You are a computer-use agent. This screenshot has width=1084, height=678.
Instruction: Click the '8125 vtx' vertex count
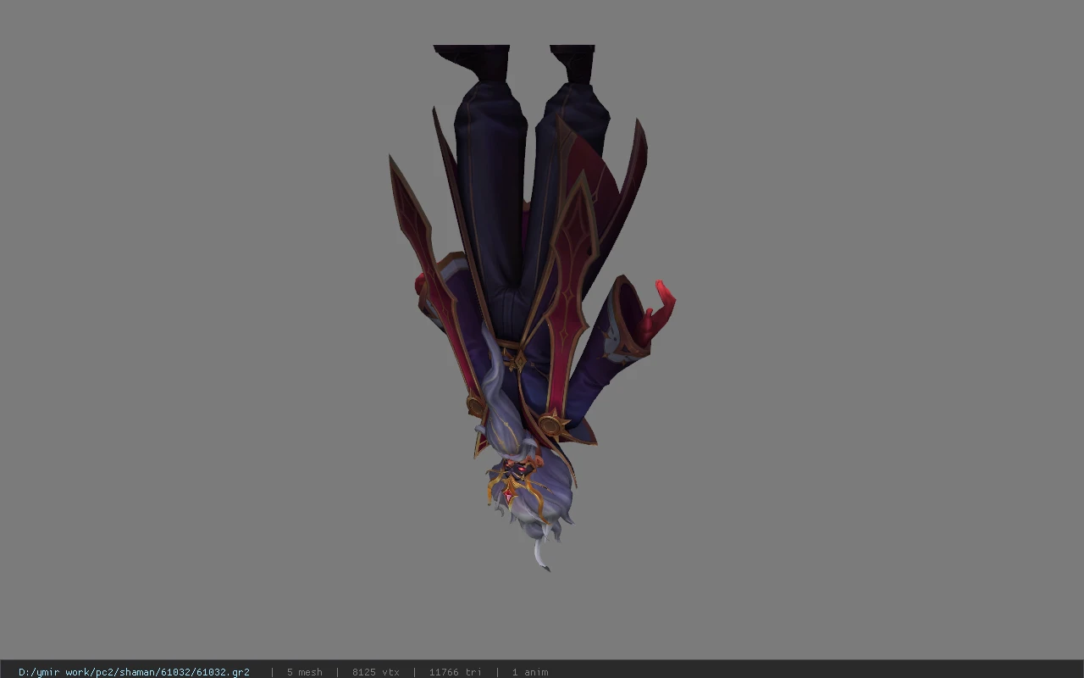375,672
